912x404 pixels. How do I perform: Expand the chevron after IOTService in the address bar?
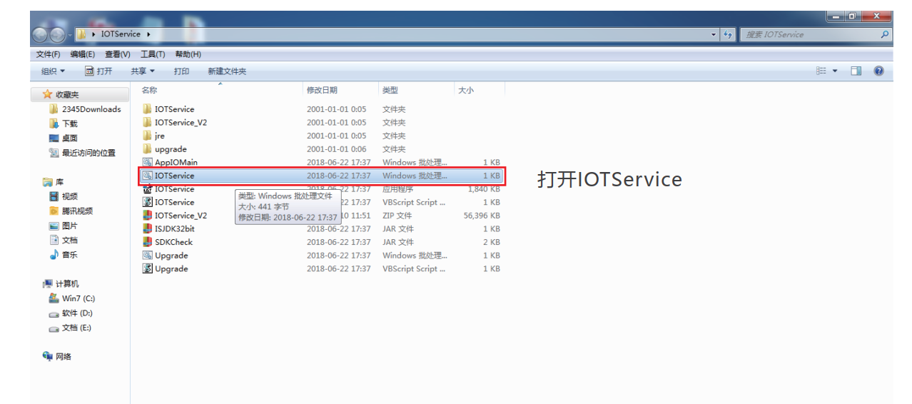148,34
